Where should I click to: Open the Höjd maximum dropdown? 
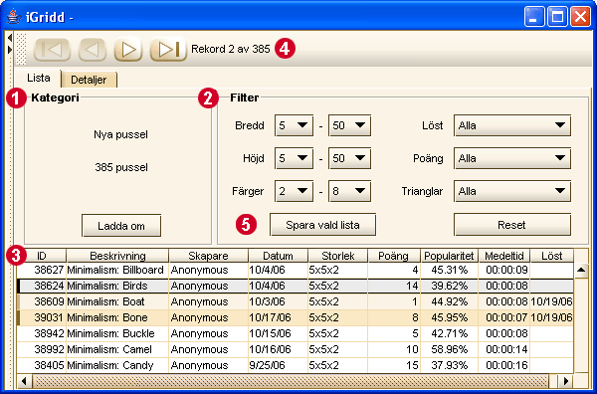(x=349, y=158)
